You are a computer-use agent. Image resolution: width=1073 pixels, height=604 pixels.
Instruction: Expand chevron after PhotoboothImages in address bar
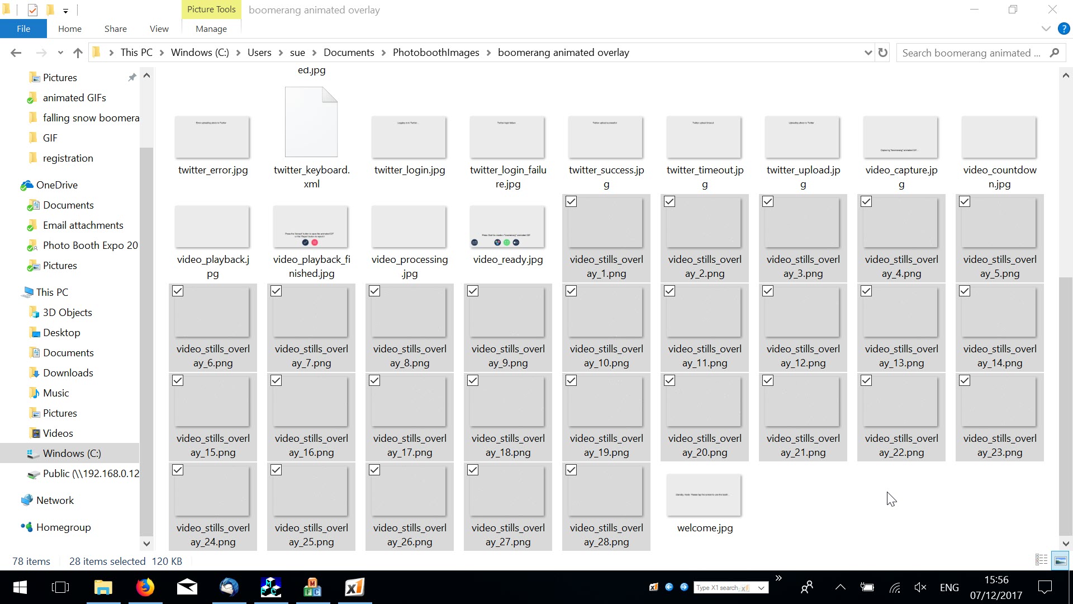[x=488, y=53]
